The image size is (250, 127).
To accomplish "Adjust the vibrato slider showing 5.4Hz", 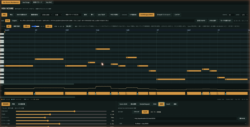I will 61,124.
